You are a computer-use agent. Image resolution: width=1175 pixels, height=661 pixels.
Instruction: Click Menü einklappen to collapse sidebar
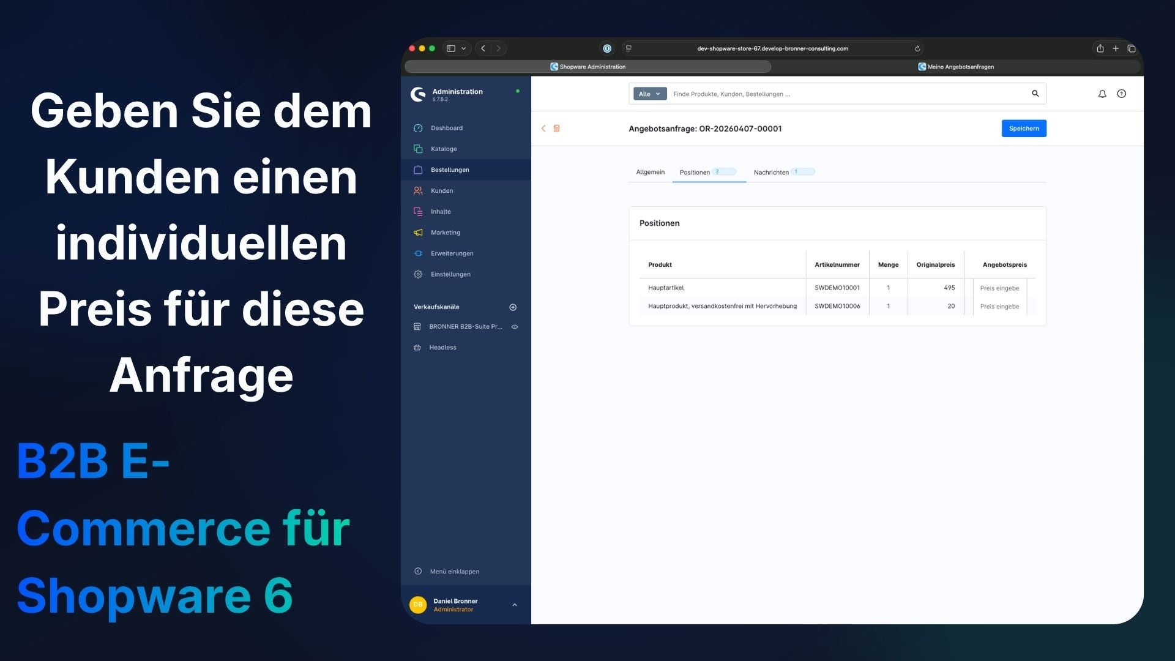tap(455, 571)
